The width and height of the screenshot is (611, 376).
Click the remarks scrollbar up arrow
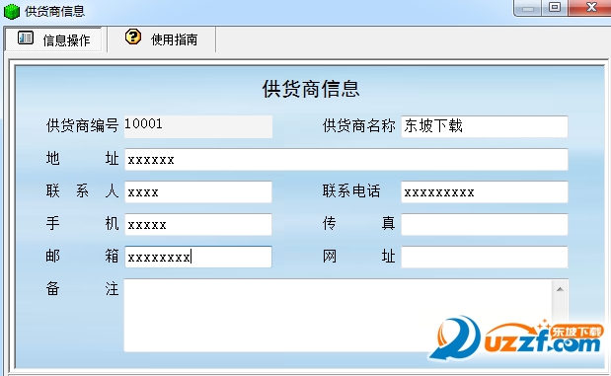point(560,289)
